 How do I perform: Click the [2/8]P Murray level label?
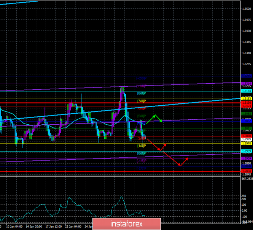142,138
